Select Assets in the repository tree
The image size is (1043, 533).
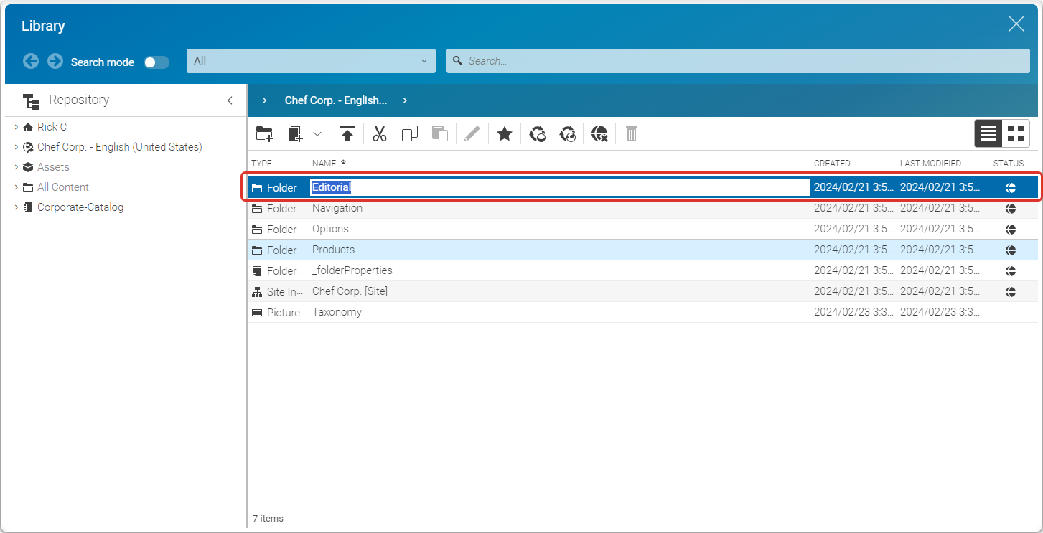coord(53,167)
